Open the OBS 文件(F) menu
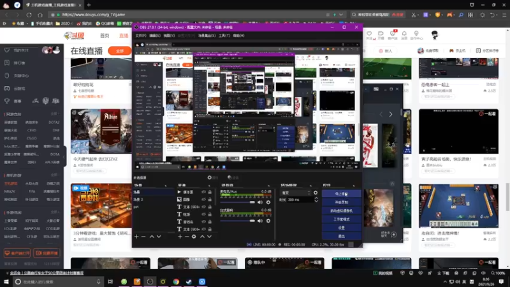 click(x=141, y=36)
